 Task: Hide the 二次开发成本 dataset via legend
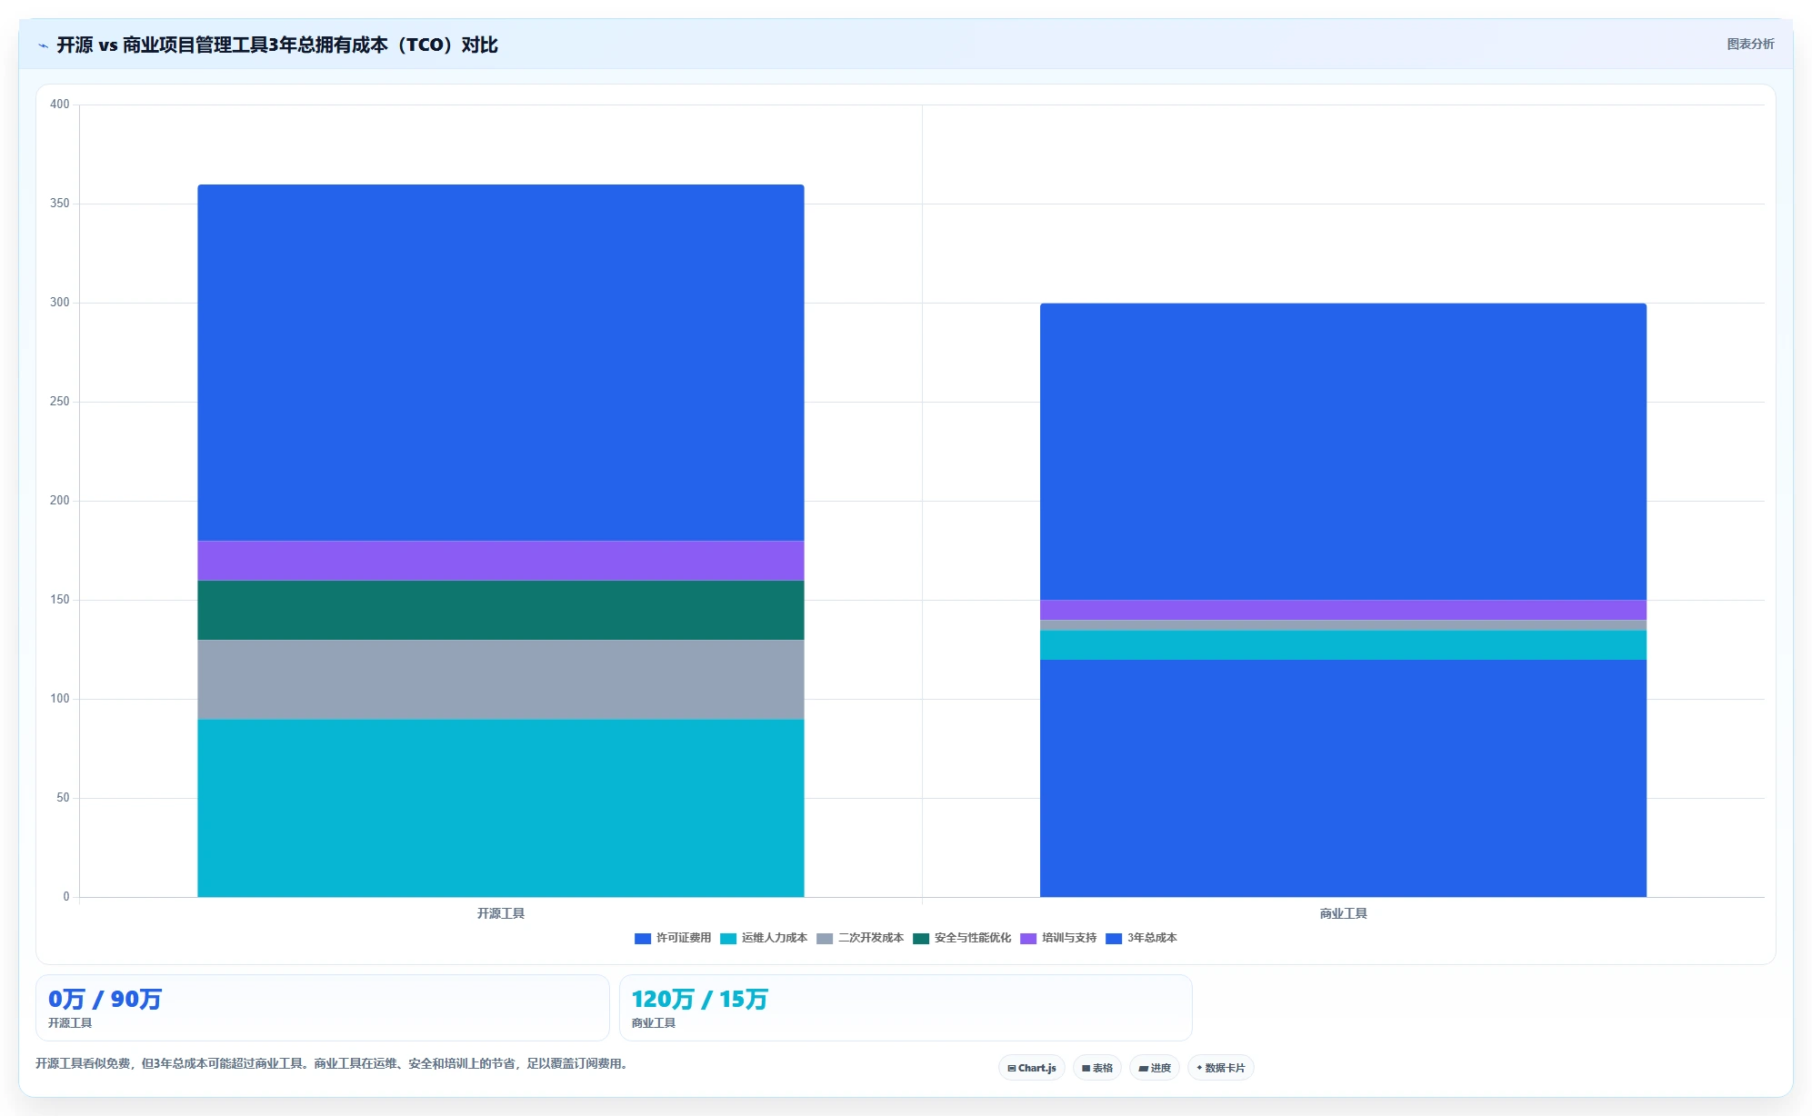(x=860, y=938)
